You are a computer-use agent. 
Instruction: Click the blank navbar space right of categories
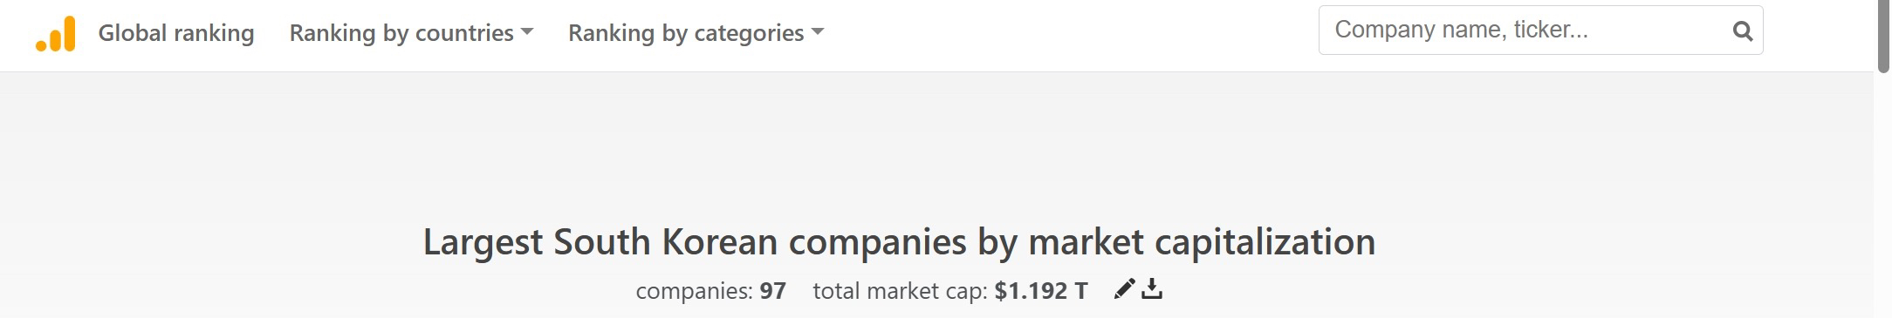[1069, 35]
